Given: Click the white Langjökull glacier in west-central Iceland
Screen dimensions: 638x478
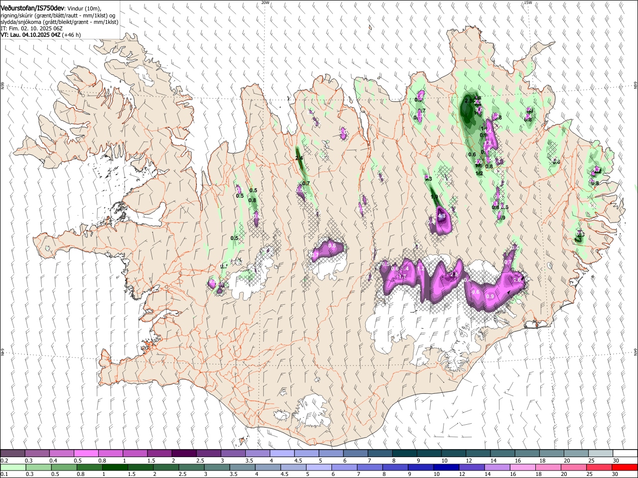Looking at the screenshot, I should point(249,279).
